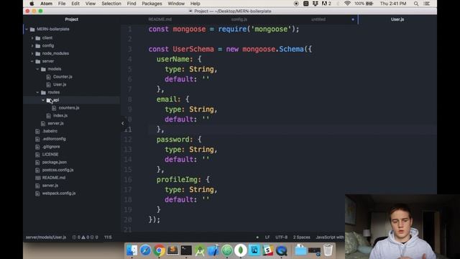Open the Edit menu
The height and width of the screenshot is (259, 460).
tap(75, 4)
